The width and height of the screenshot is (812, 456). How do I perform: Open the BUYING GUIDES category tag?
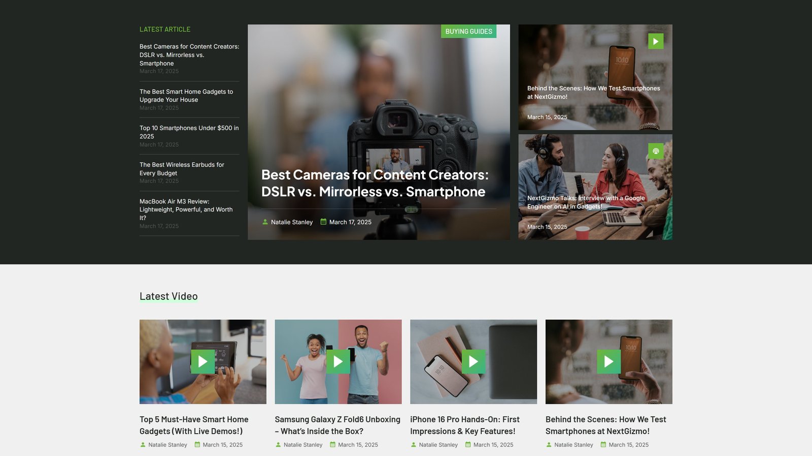468,31
